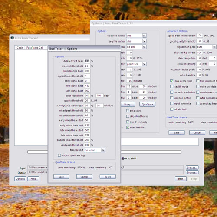The image size is (217, 217).
Task: Check noise raw data option
Action: 197,86
